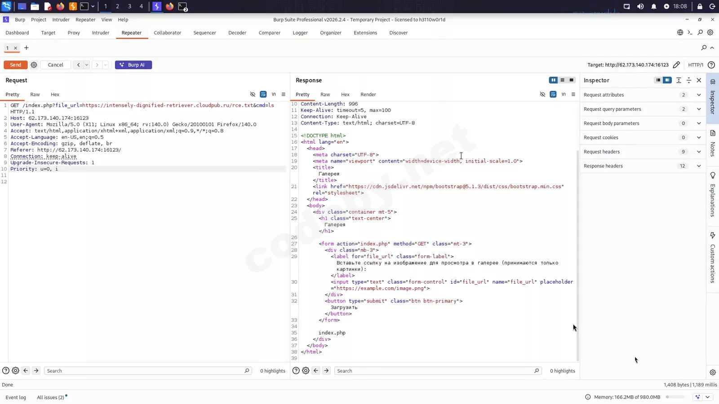Expand Request body parameters section
This screenshot has height=404, width=719.
click(699, 123)
